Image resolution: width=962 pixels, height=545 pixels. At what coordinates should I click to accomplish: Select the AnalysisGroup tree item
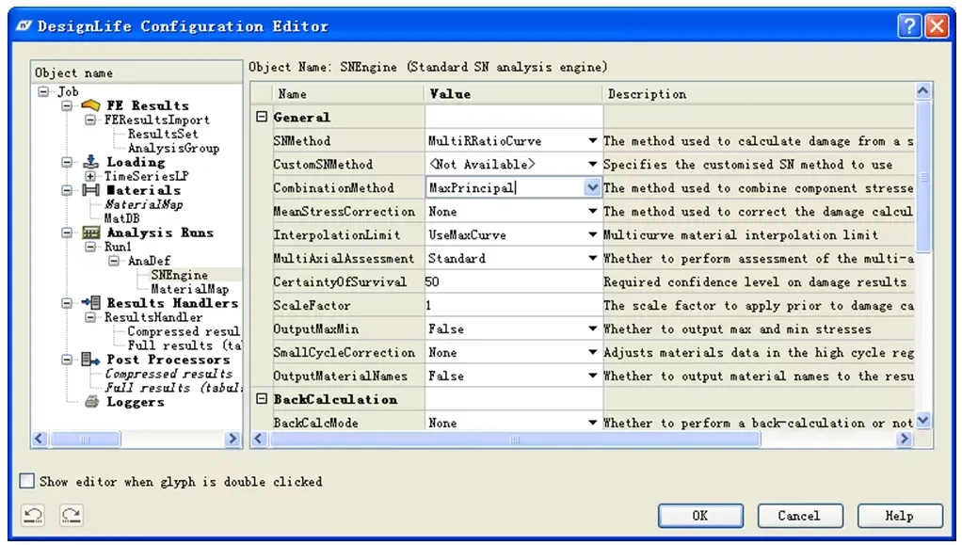coord(173,148)
